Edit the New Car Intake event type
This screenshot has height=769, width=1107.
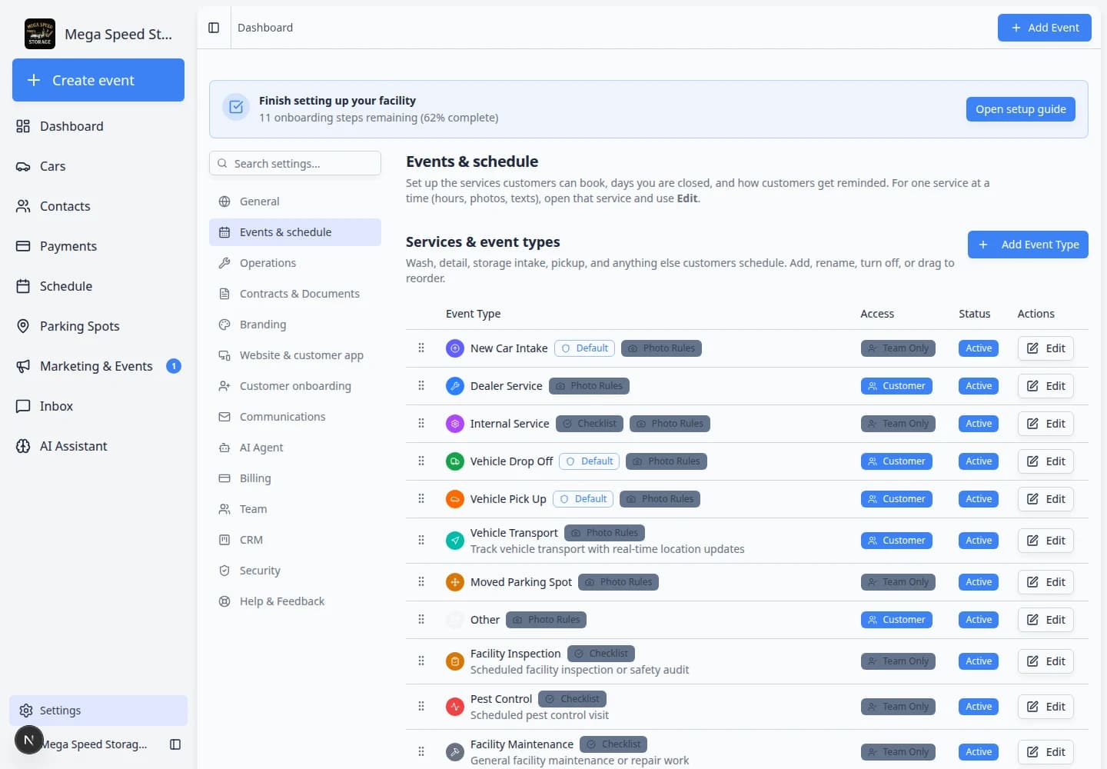tap(1045, 348)
